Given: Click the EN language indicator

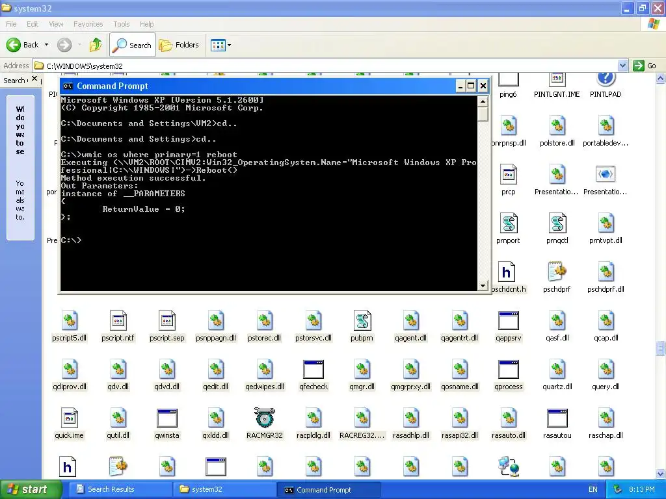Looking at the screenshot, I should (593, 490).
